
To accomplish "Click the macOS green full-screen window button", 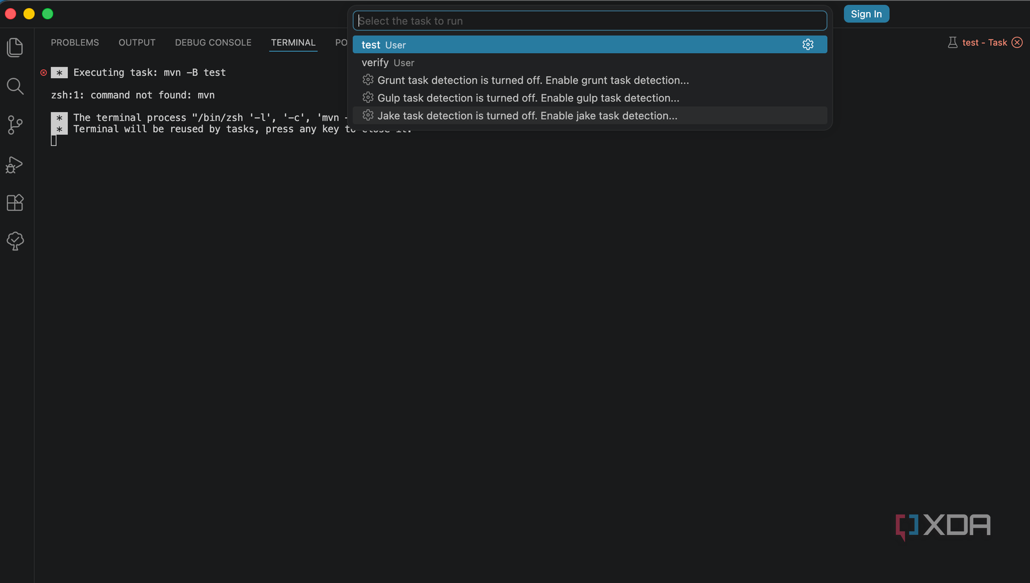I will pos(47,14).
